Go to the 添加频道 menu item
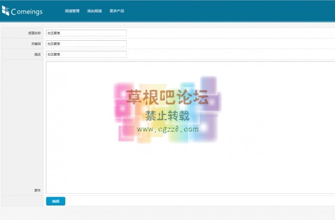The width and height of the screenshot is (335, 220). [94, 11]
